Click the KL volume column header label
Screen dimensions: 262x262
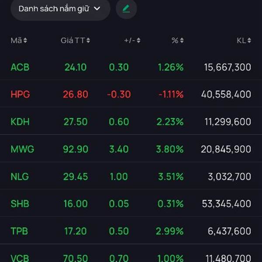point(241,41)
